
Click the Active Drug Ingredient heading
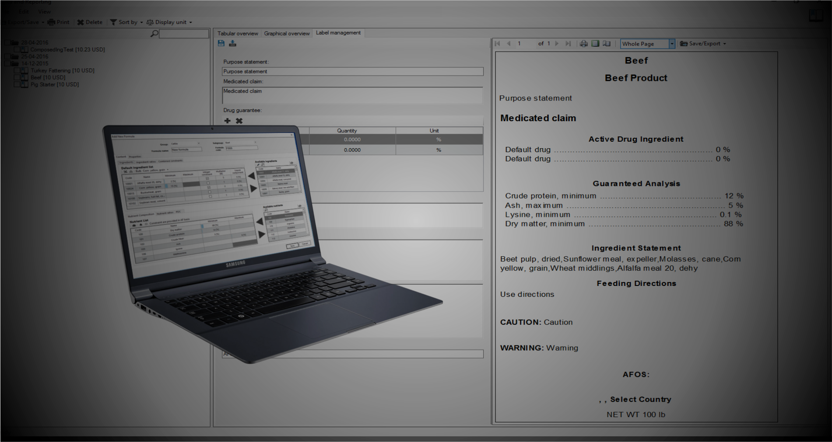point(636,139)
